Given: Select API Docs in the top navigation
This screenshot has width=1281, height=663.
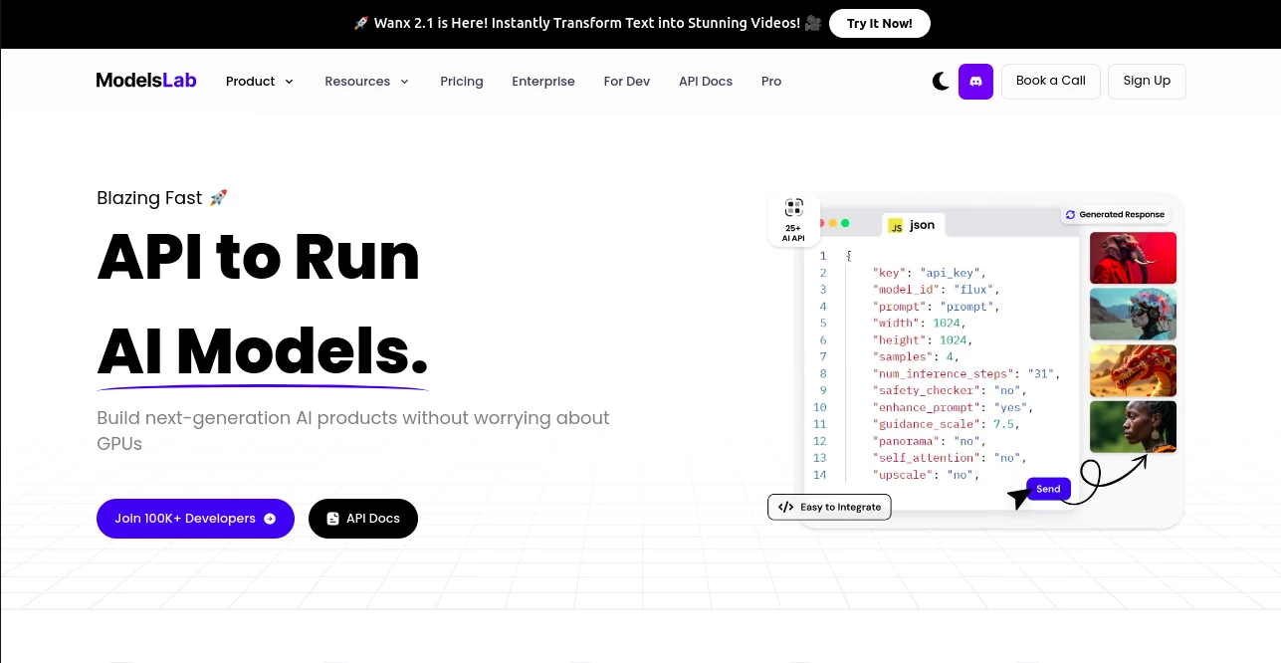Looking at the screenshot, I should (x=706, y=82).
